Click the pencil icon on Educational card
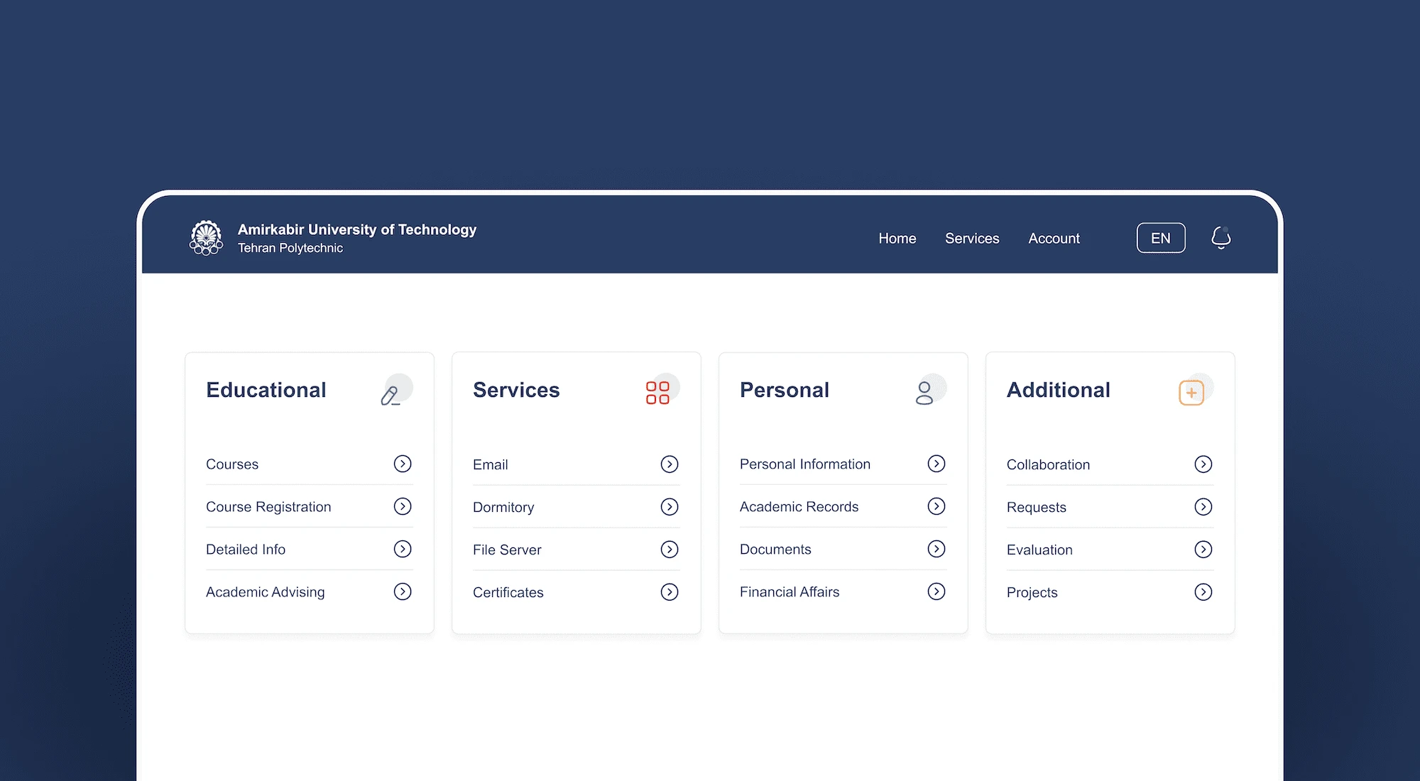Viewport: 1420px width, 781px height. click(x=390, y=395)
